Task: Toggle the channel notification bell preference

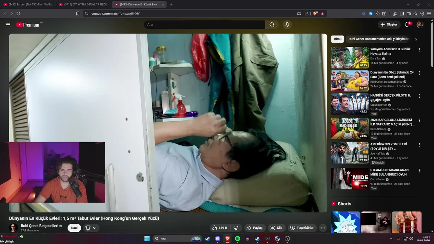Action: pyautogui.click(x=88, y=228)
